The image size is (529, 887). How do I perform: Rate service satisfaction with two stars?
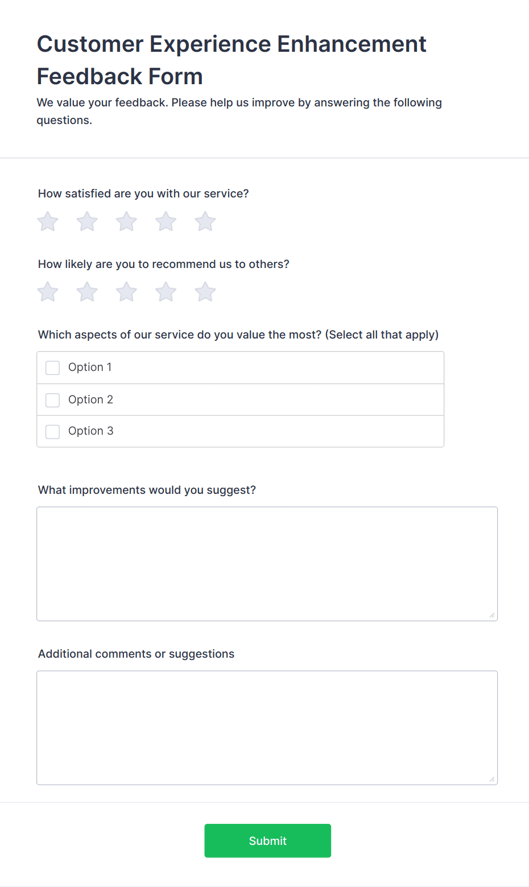coord(86,221)
